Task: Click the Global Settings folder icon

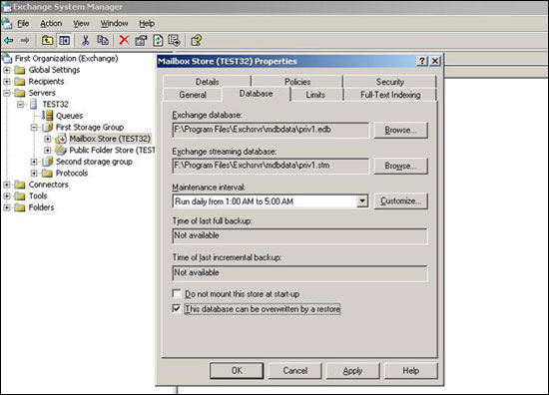Action: tap(20, 70)
